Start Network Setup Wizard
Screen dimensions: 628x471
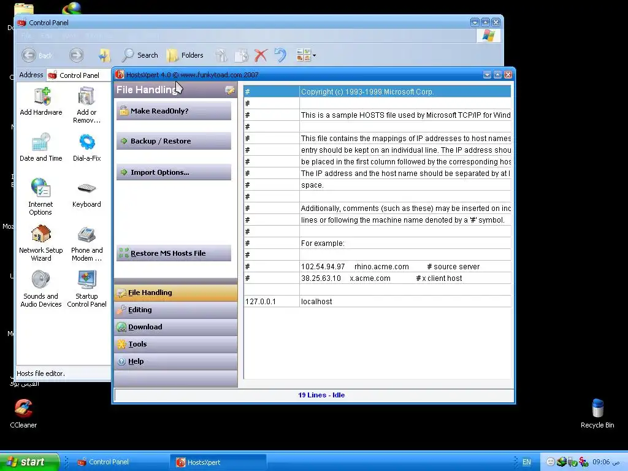pos(41,243)
